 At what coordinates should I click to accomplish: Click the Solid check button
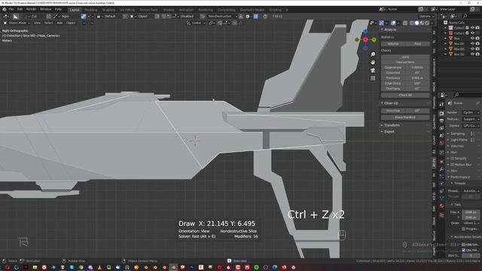pos(405,57)
